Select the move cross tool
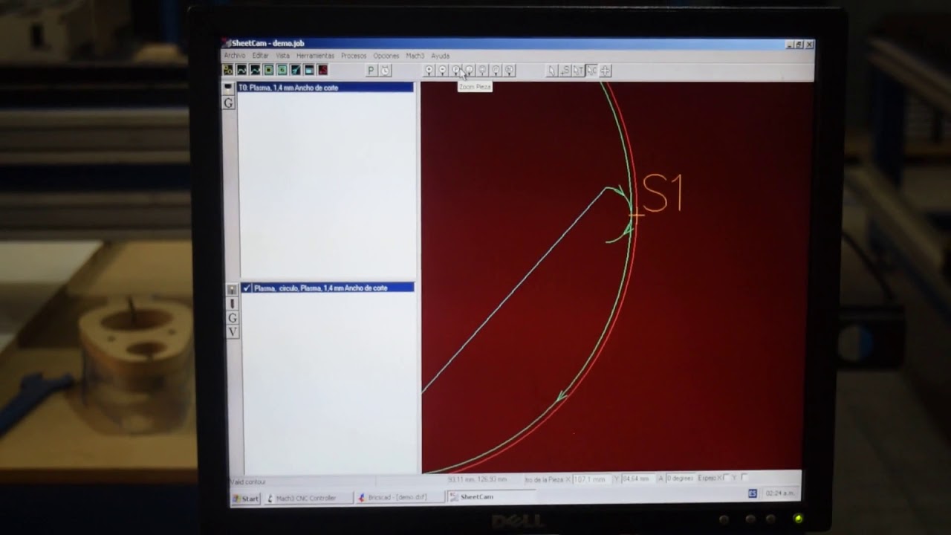The image size is (951, 535). coord(606,71)
